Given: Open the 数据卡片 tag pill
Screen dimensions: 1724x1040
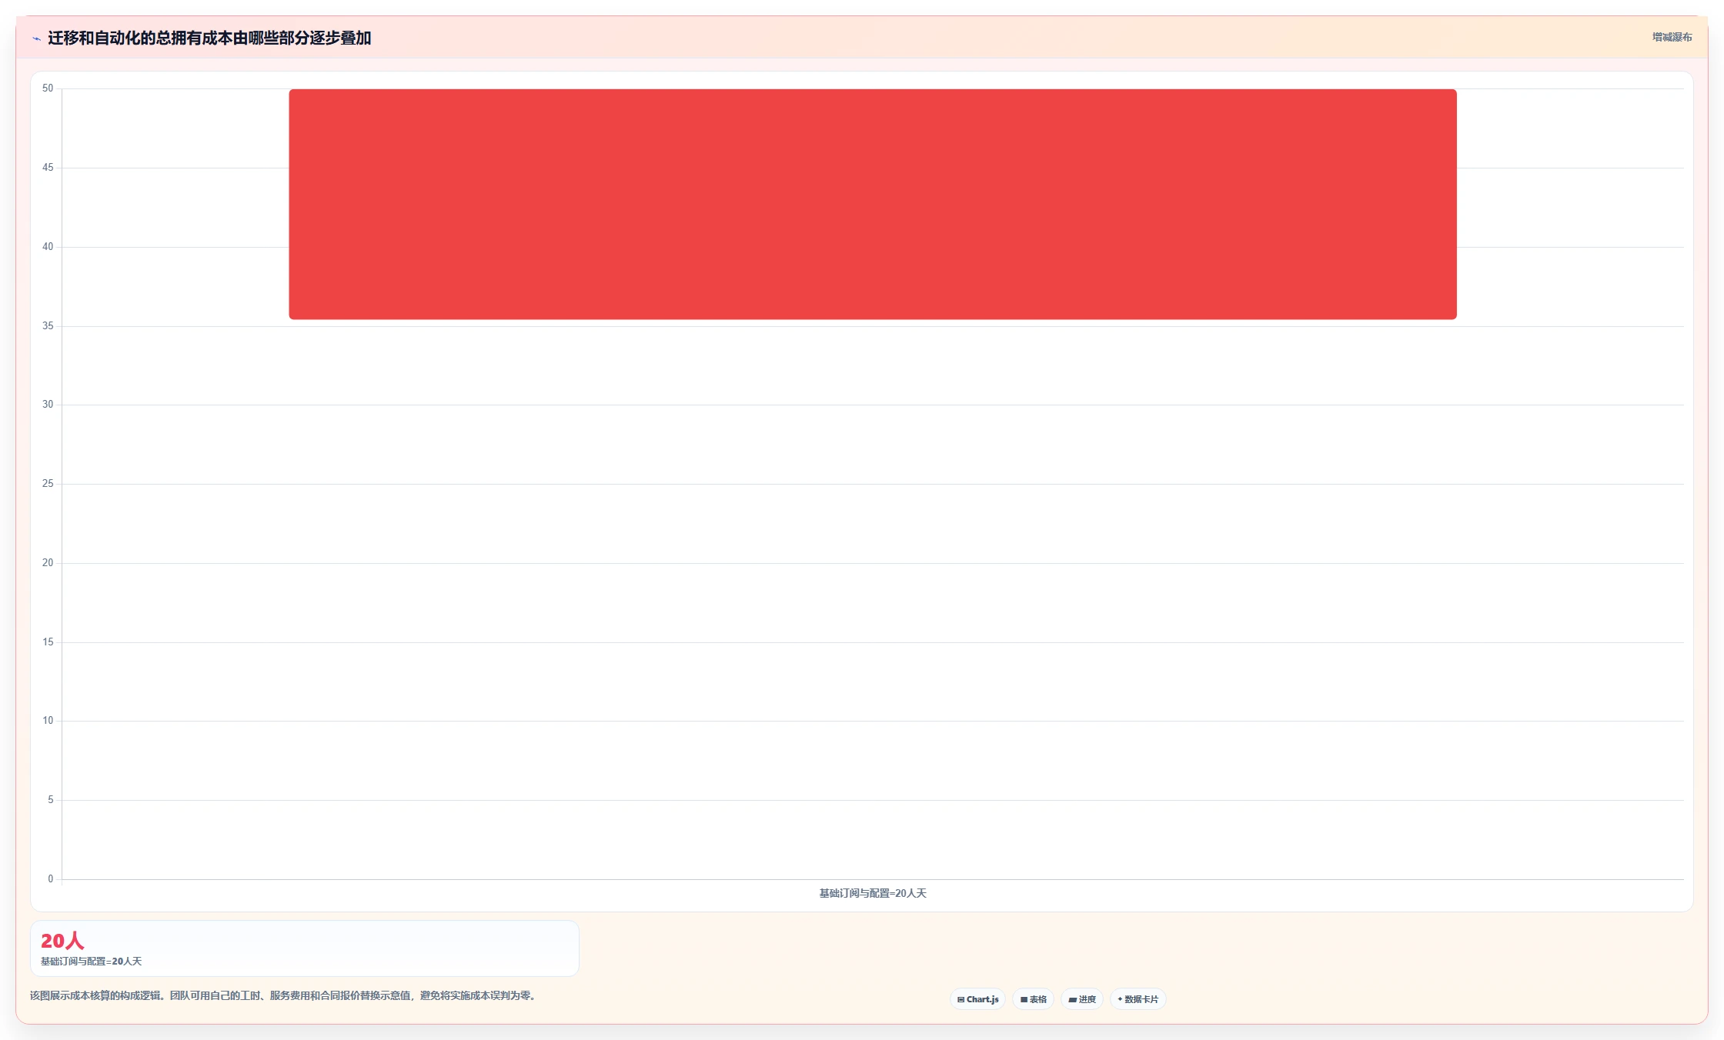Looking at the screenshot, I should 1138,999.
